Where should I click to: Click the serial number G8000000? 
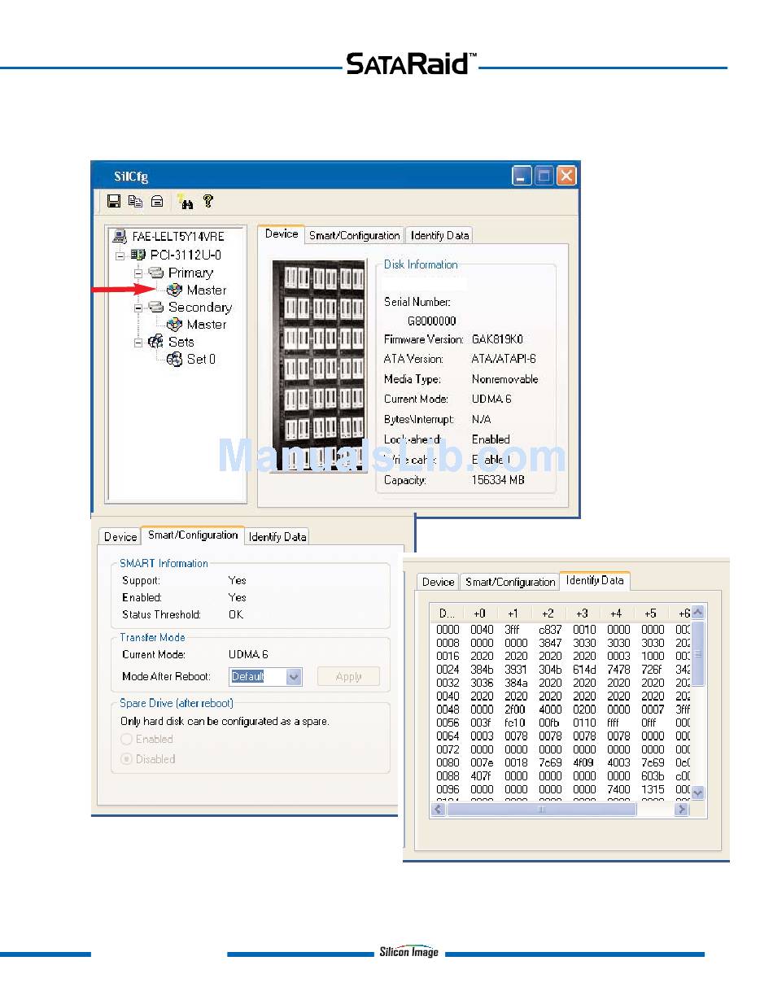432,321
